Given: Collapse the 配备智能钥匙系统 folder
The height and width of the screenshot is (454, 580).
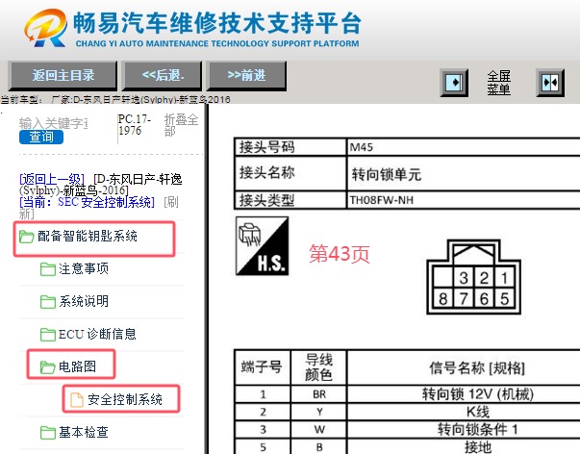Looking at the screenshot, I should pos(88,236).
